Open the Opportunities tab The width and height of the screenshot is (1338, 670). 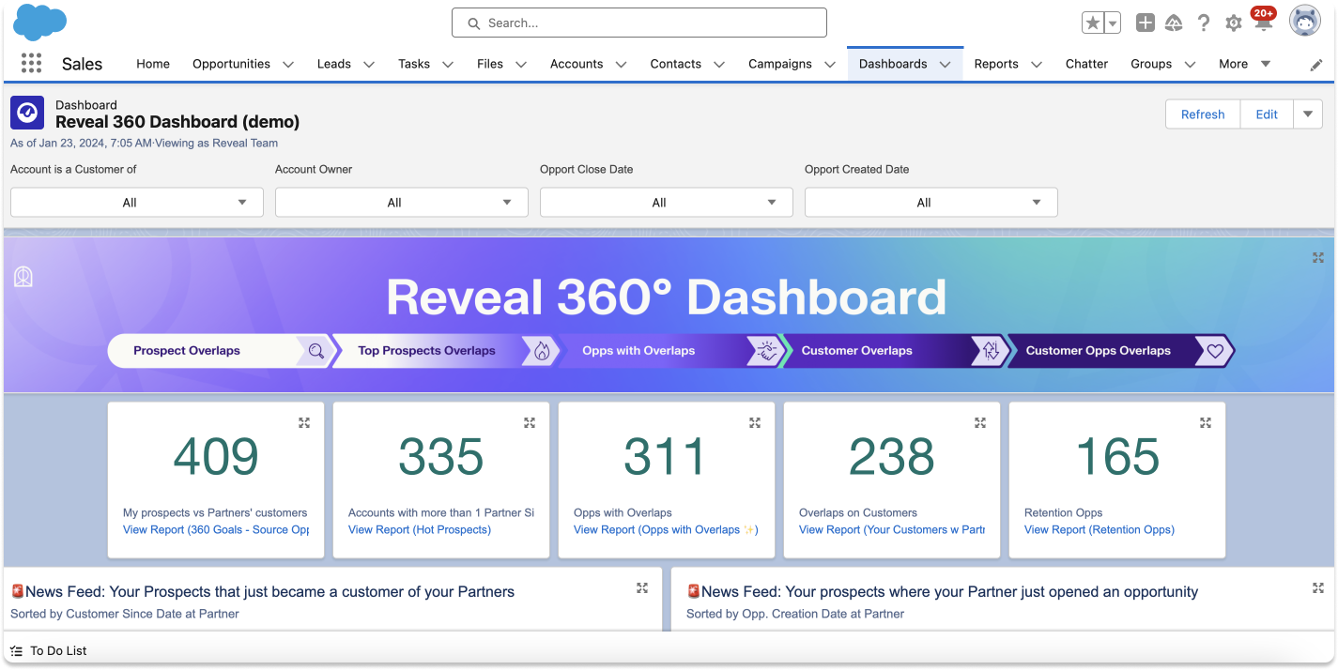pyautogui.click(x=231, y=64)
